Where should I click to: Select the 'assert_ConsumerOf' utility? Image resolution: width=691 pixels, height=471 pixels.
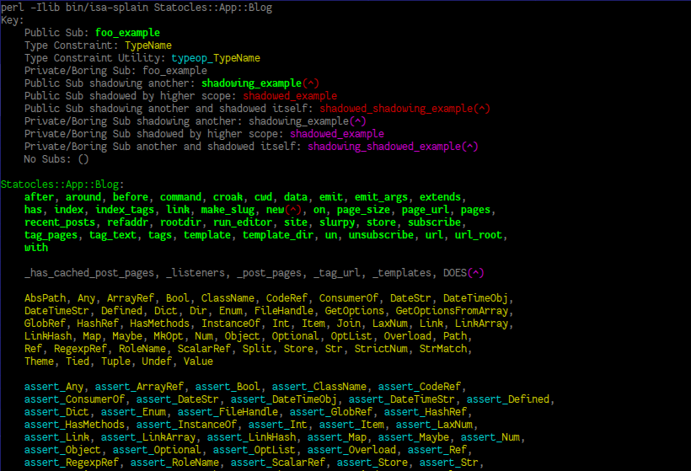[x=74, y=399]
